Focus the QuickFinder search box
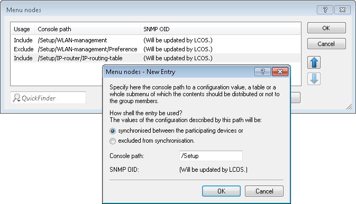Screen dimensions: 356x204 click(48, 98)
